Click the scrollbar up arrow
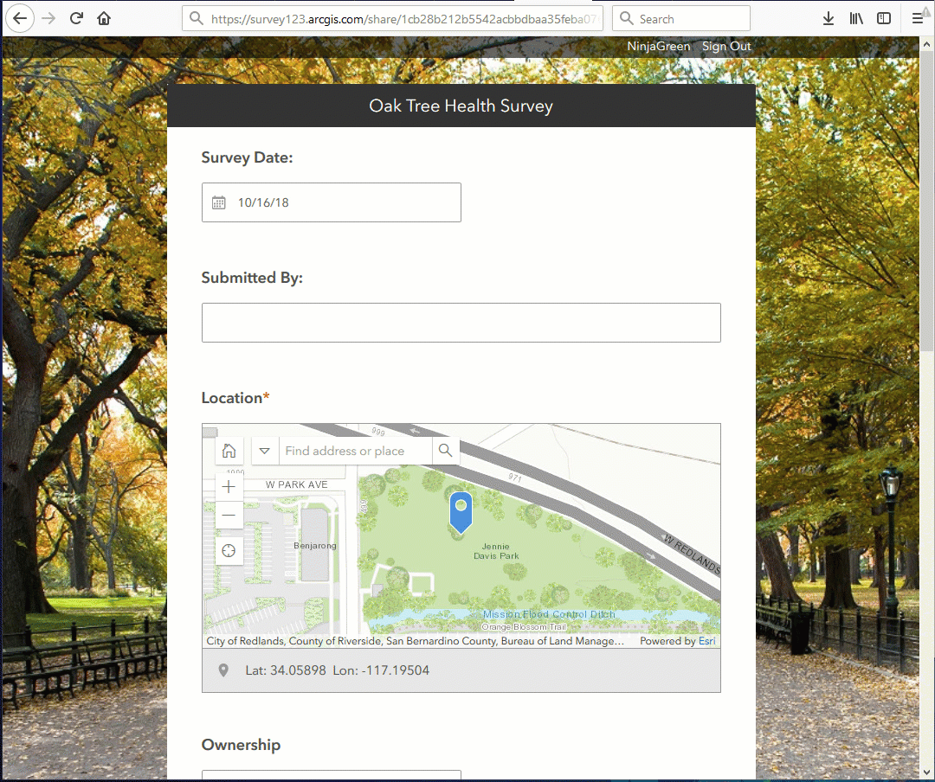This screenshot has height=782, width=935. pos(926,45)
